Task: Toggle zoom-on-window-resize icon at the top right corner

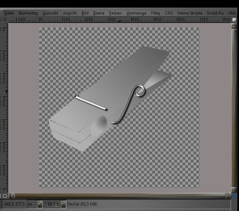Action: pos(235,20)
